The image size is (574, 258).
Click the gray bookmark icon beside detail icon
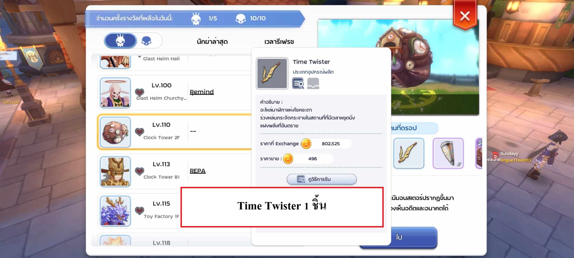point(313,83)
